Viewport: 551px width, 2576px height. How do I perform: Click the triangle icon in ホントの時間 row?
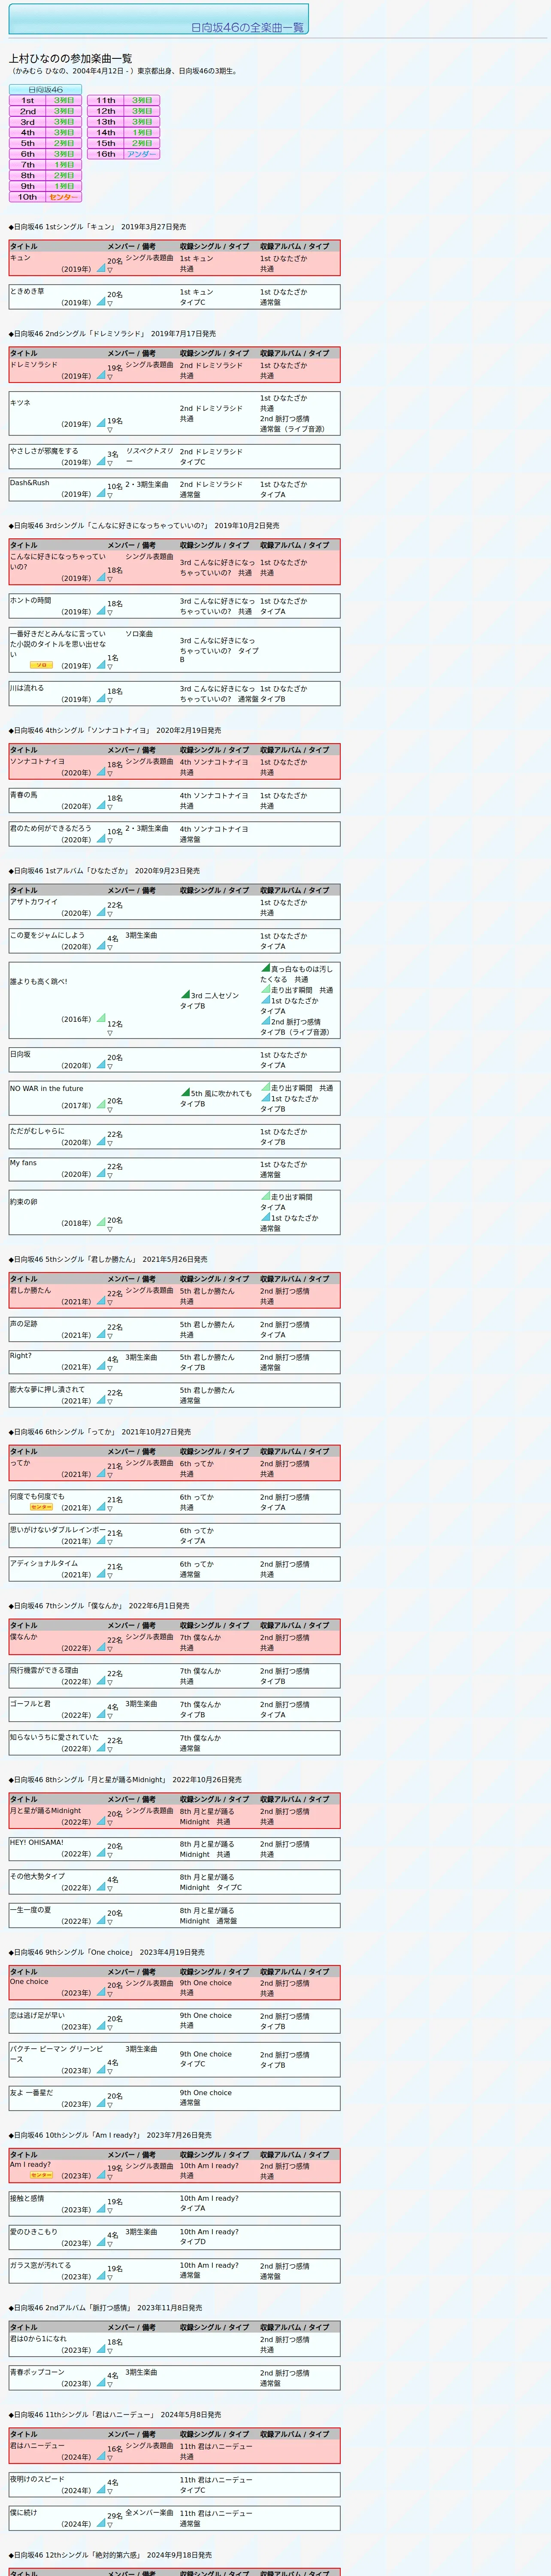click(101, 611)
